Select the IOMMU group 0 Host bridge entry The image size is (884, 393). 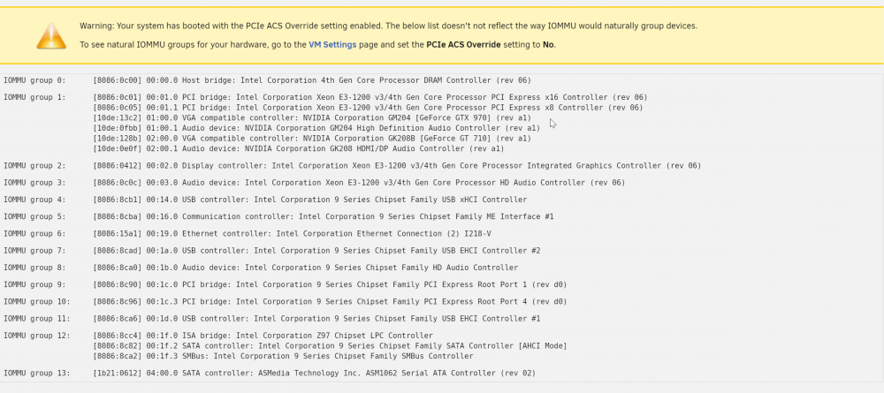pos(312,80)
